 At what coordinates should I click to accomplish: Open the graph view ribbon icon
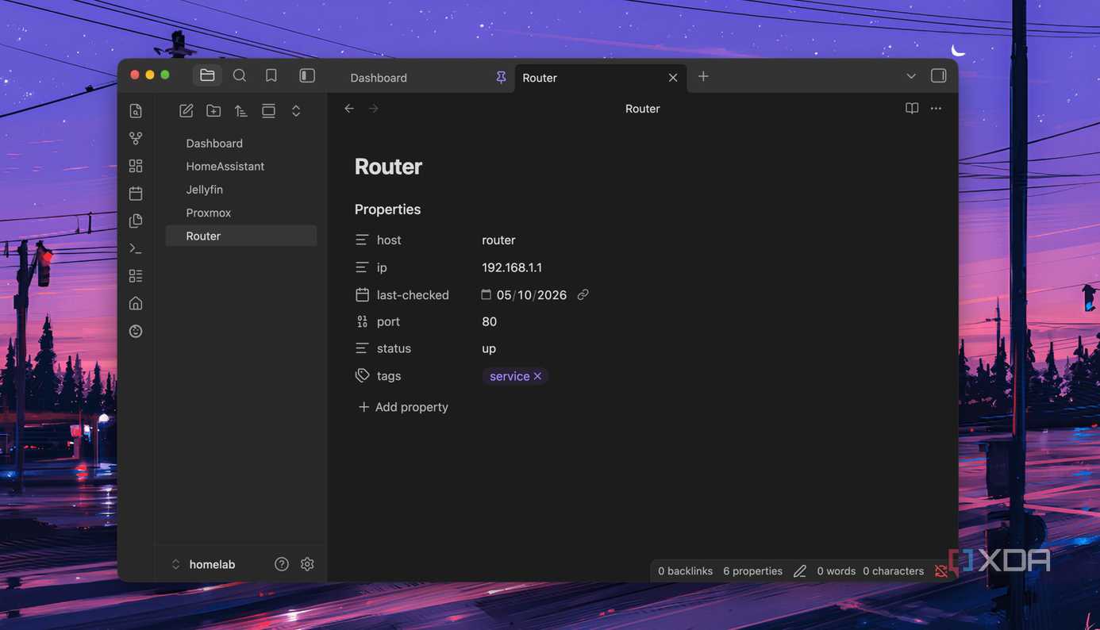pos(136,138)
